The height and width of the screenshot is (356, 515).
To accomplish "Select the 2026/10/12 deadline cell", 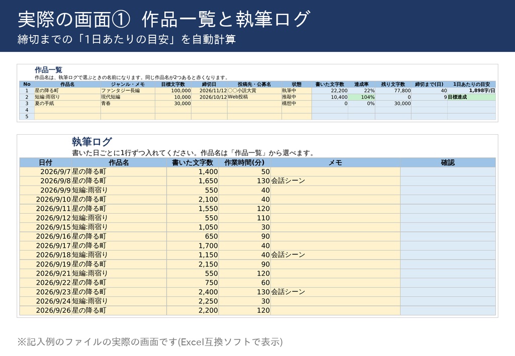I will (209, 97).
